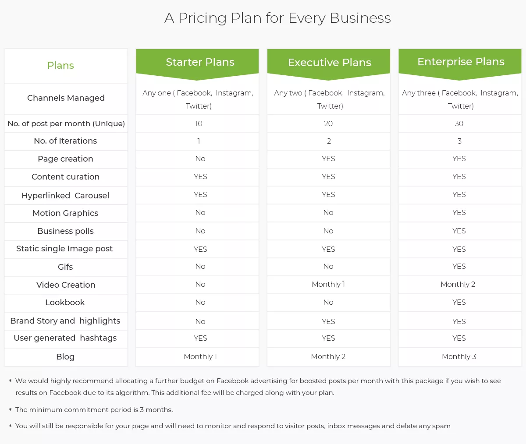Select the Lookbook feature label
This screenshot has height=444, width=526.
coord(65,303)
